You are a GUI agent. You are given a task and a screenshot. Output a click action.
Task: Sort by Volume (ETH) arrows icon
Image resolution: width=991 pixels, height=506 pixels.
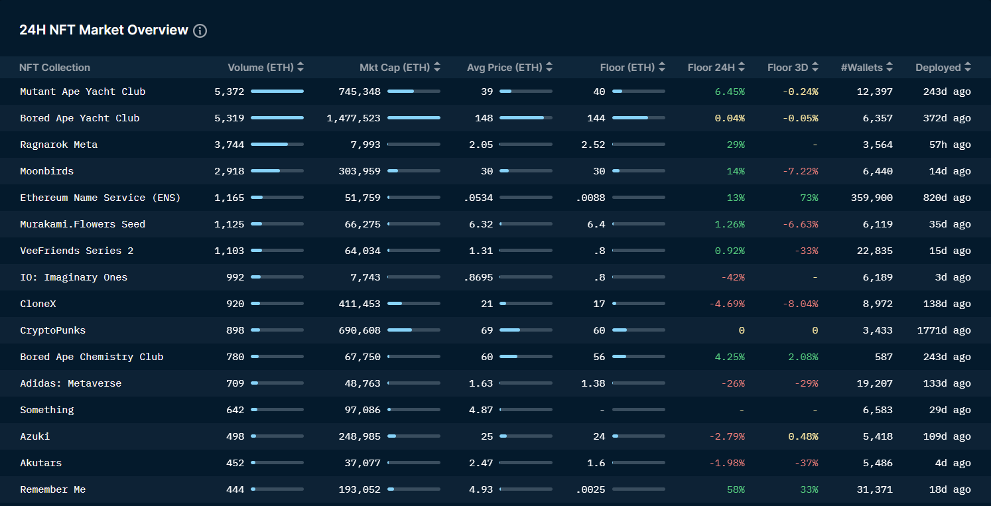[300, 67]
